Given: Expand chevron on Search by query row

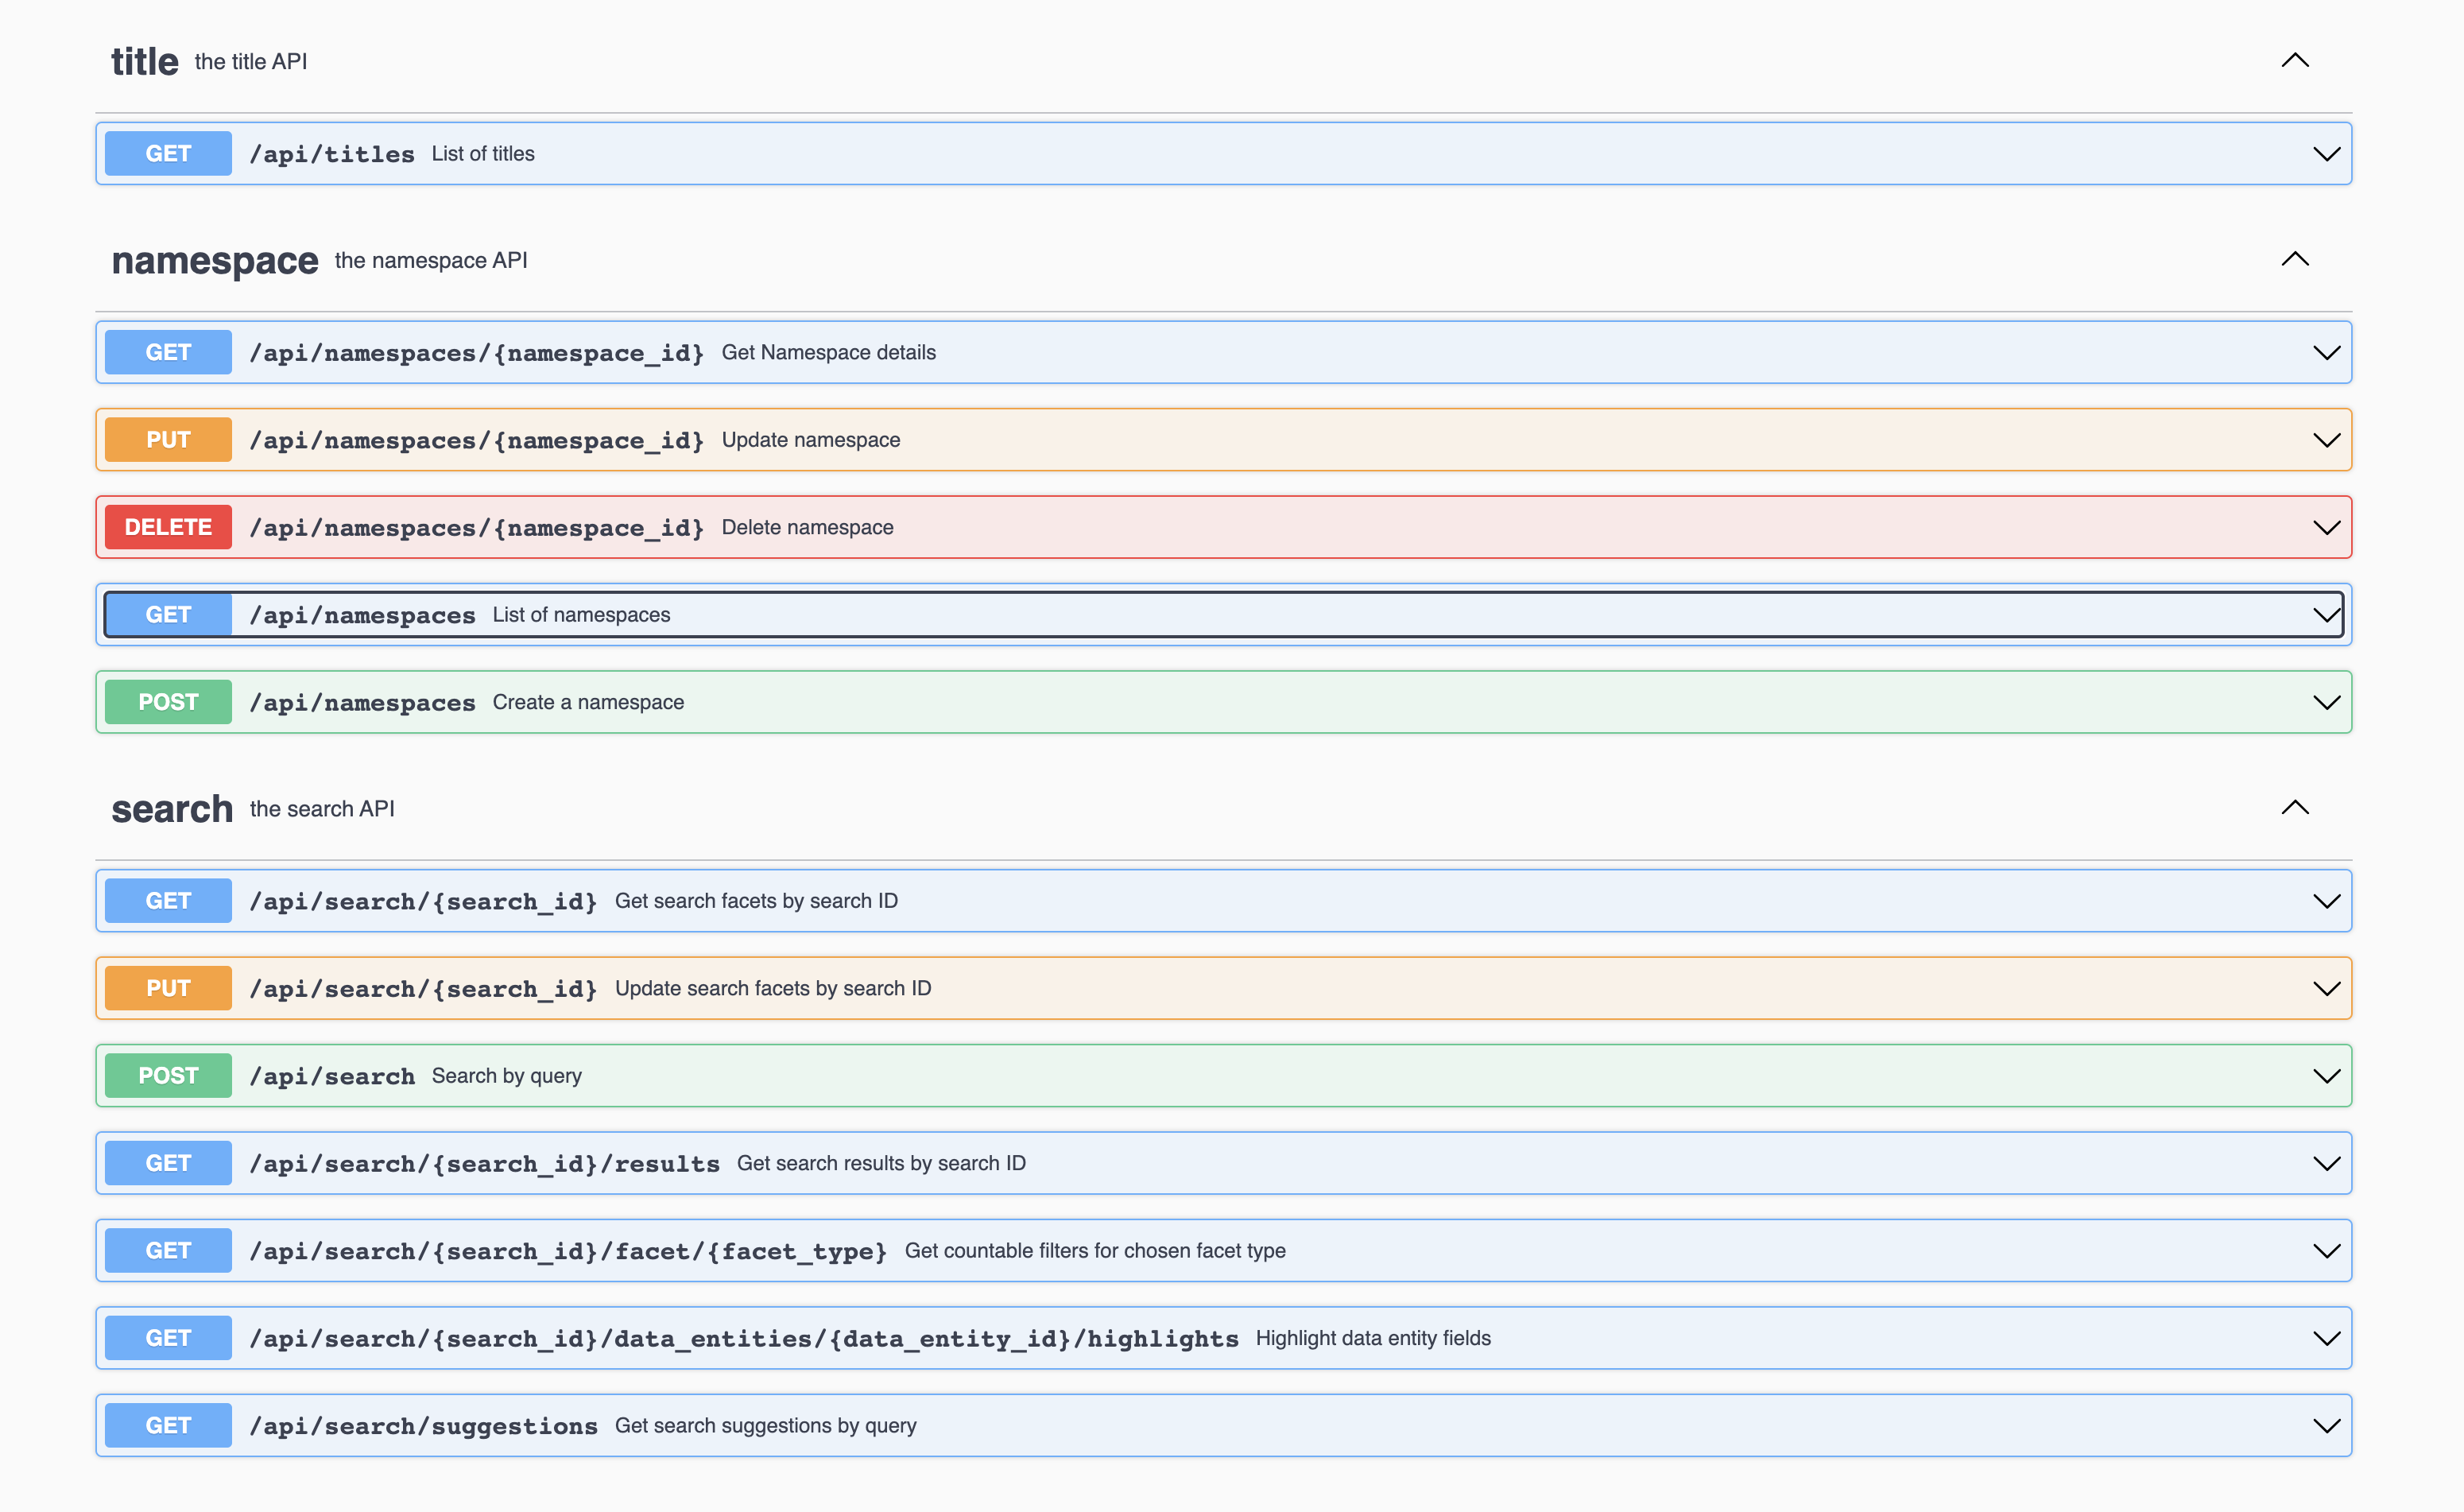Looking at the screenshot, I should [2326, 1076].
